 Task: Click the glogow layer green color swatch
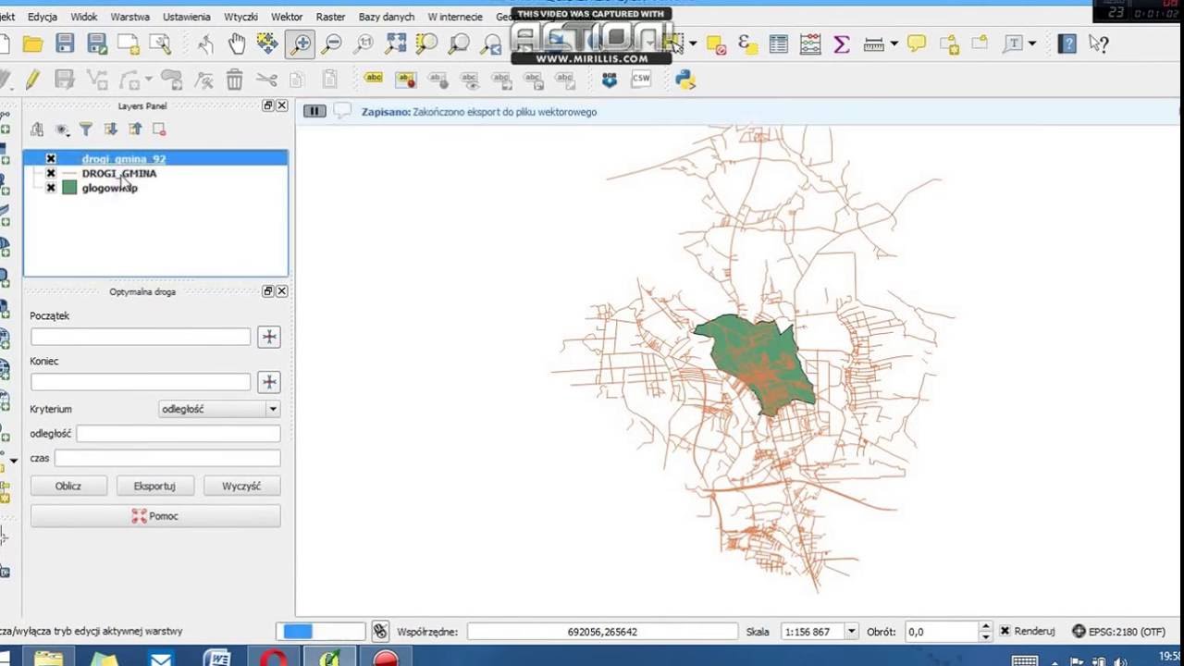[x=69, y=188]
